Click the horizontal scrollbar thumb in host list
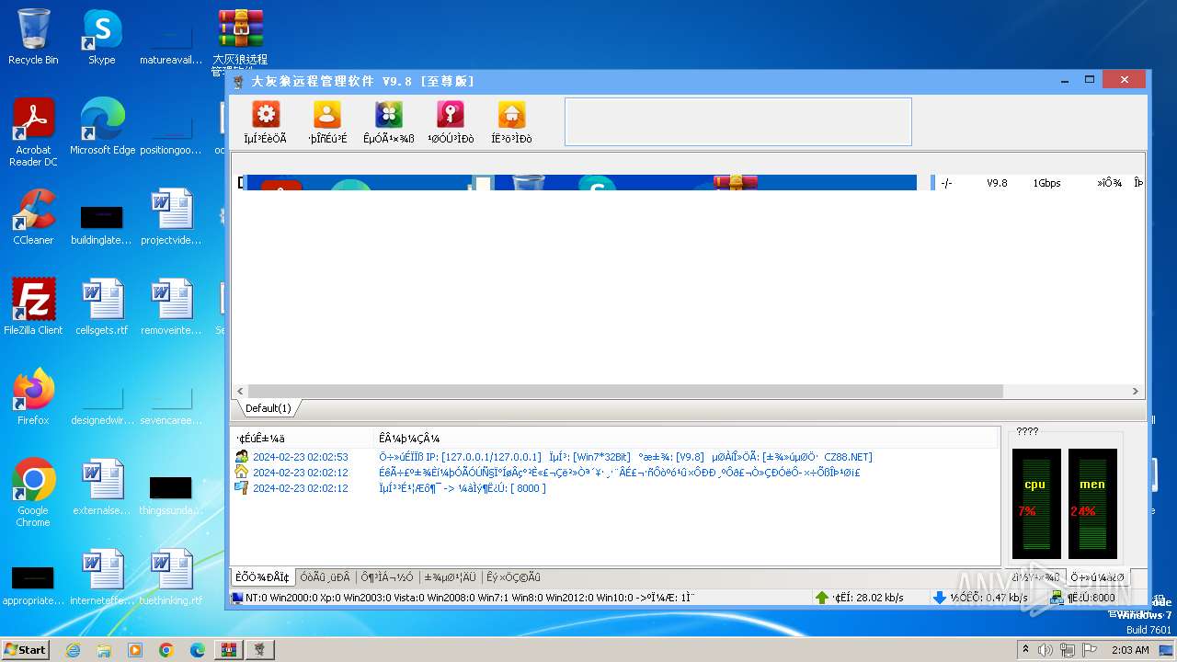 [x=625, y=391]
